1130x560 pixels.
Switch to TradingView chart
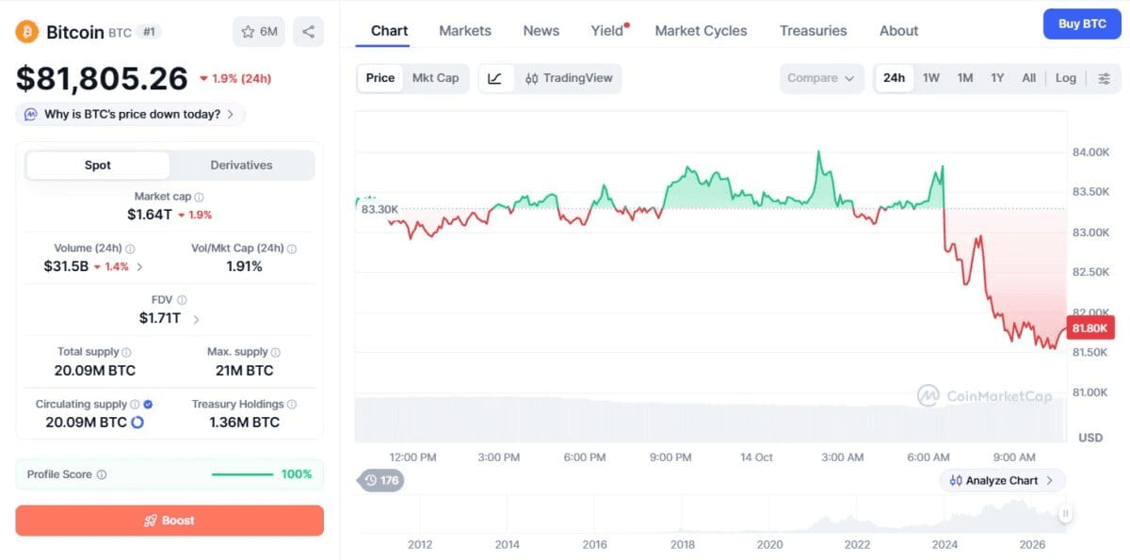[x=569, y=78]
